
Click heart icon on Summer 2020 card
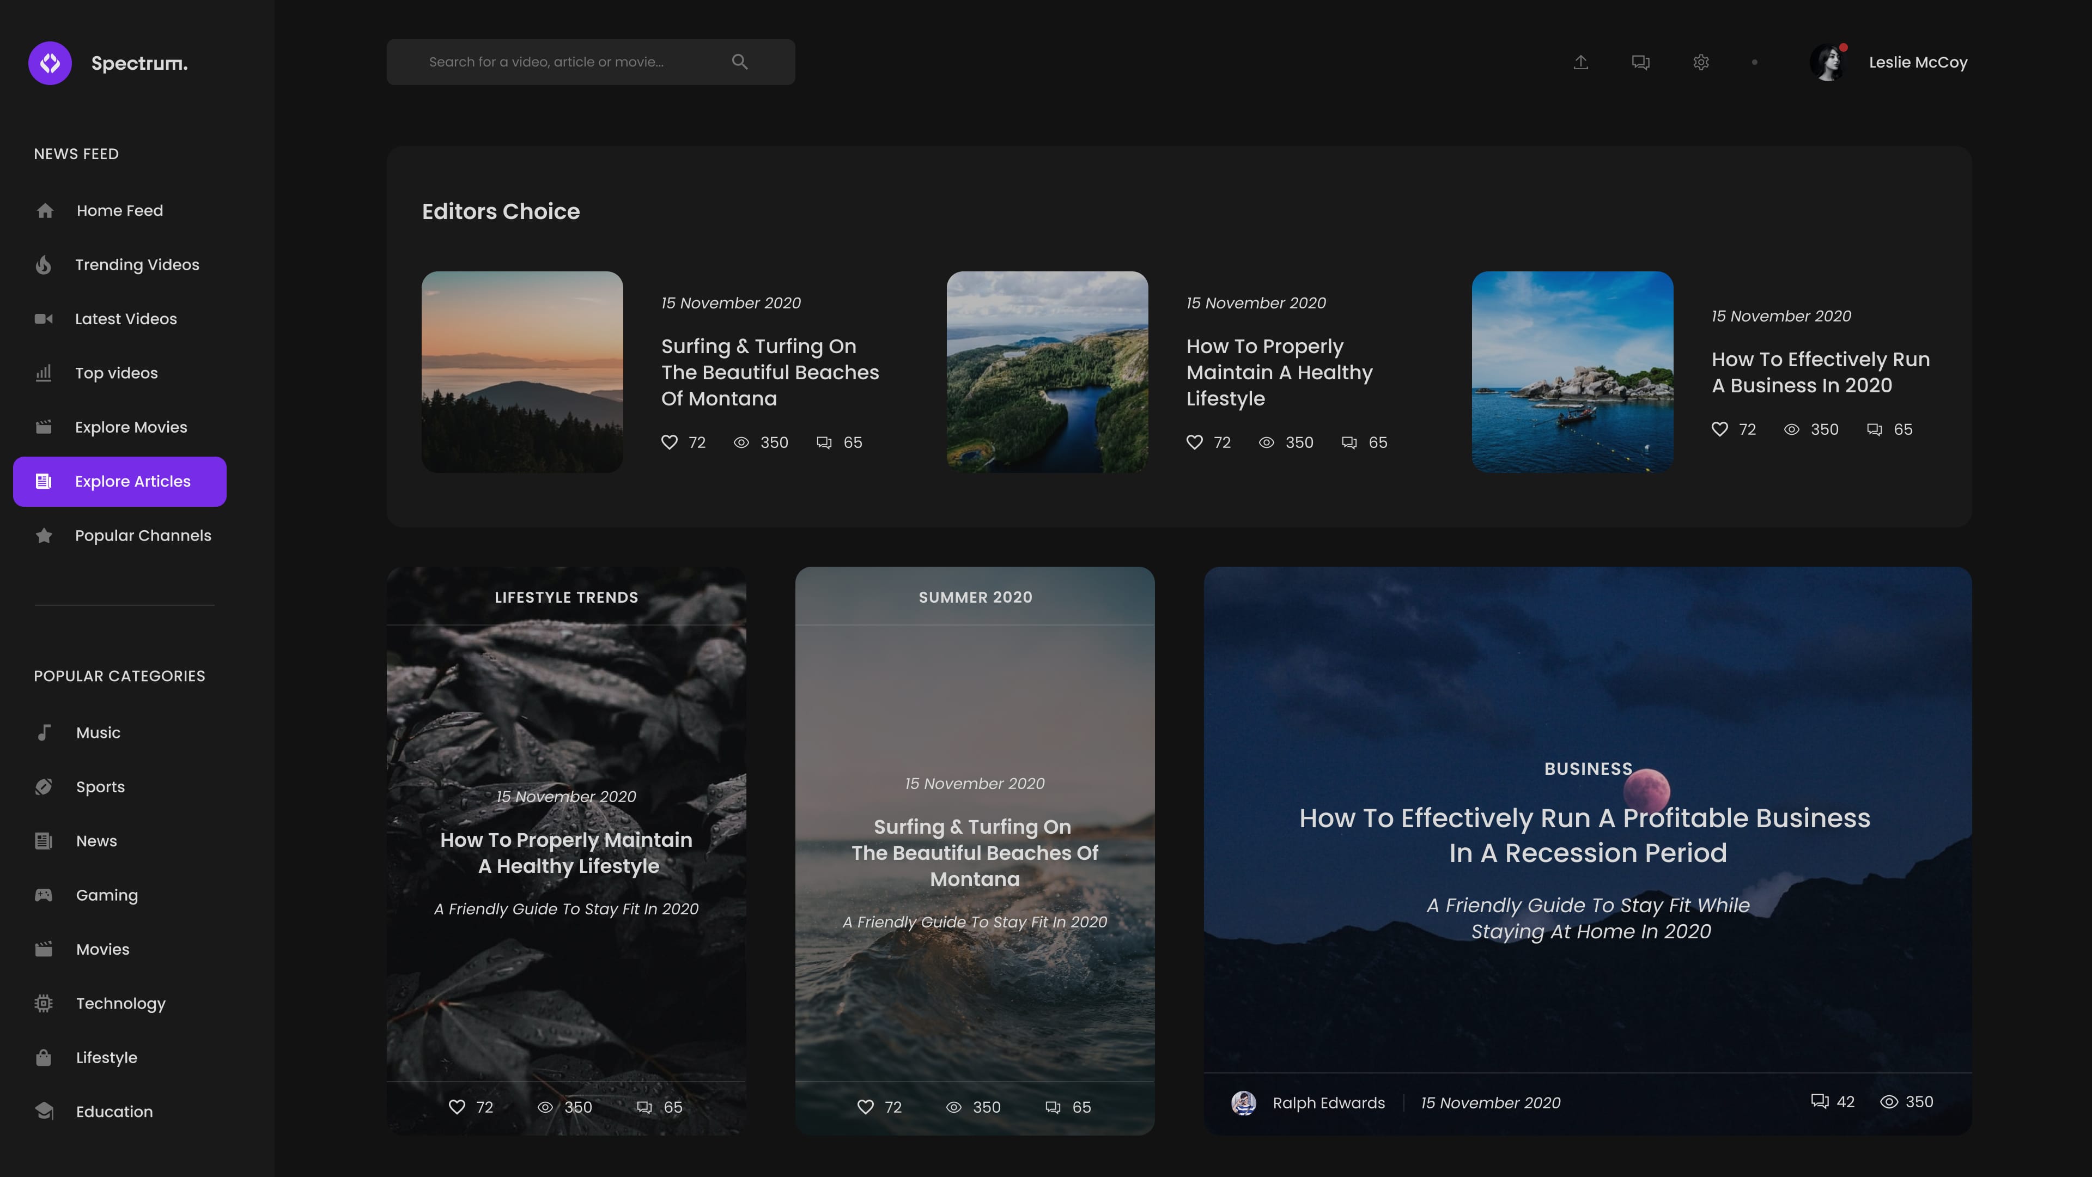(x=866, y=1106)
